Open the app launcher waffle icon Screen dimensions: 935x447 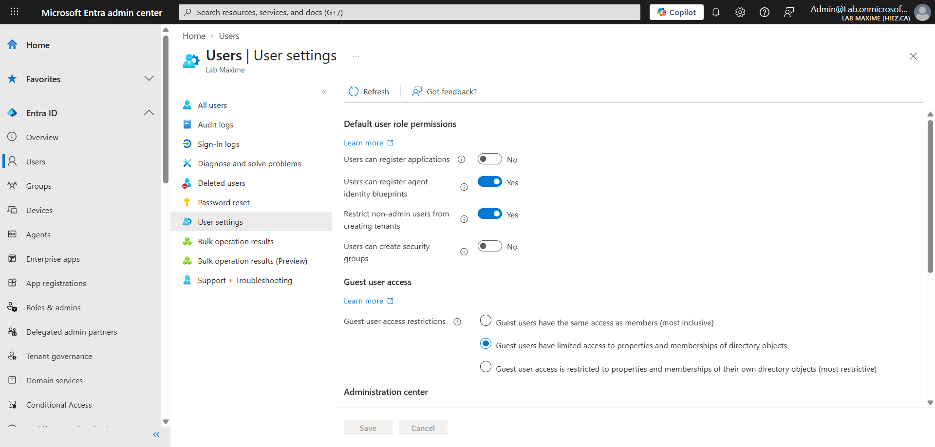pos(15,12)
